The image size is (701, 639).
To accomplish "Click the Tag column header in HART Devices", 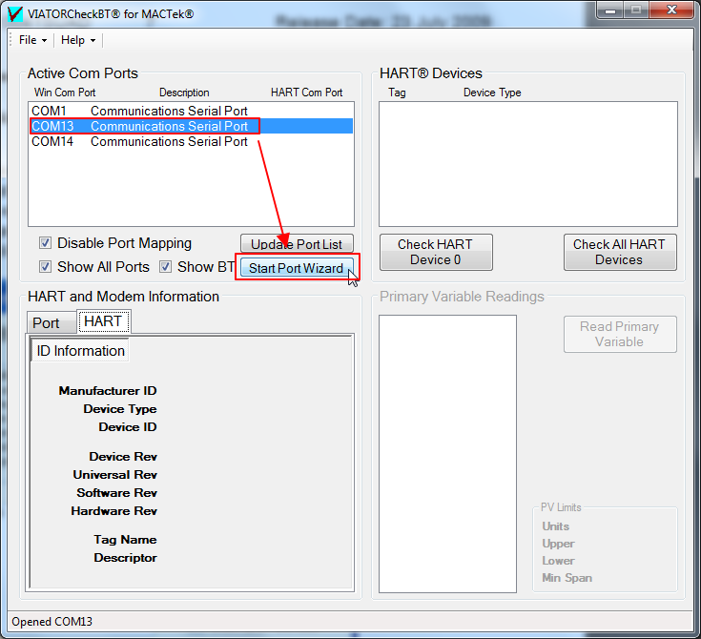I will [x=397, y=93].
